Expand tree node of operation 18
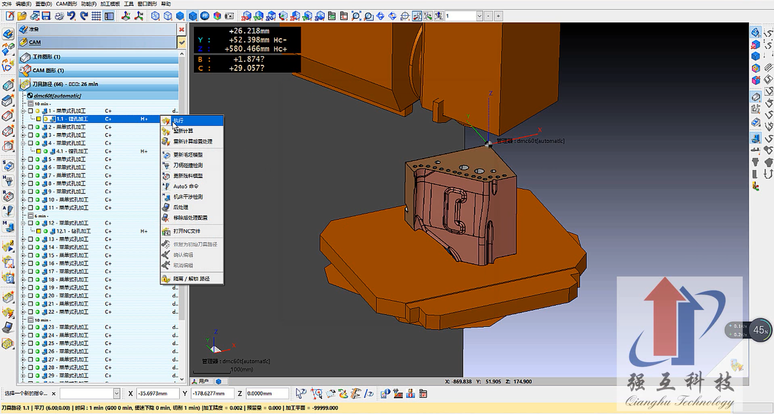Image resolution: width=774 pixels, height=414 pixels. coord(23,280)
